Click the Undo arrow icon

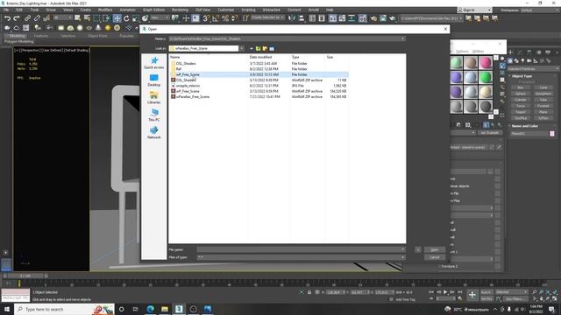pyautogui.click(x=7, y=18)
